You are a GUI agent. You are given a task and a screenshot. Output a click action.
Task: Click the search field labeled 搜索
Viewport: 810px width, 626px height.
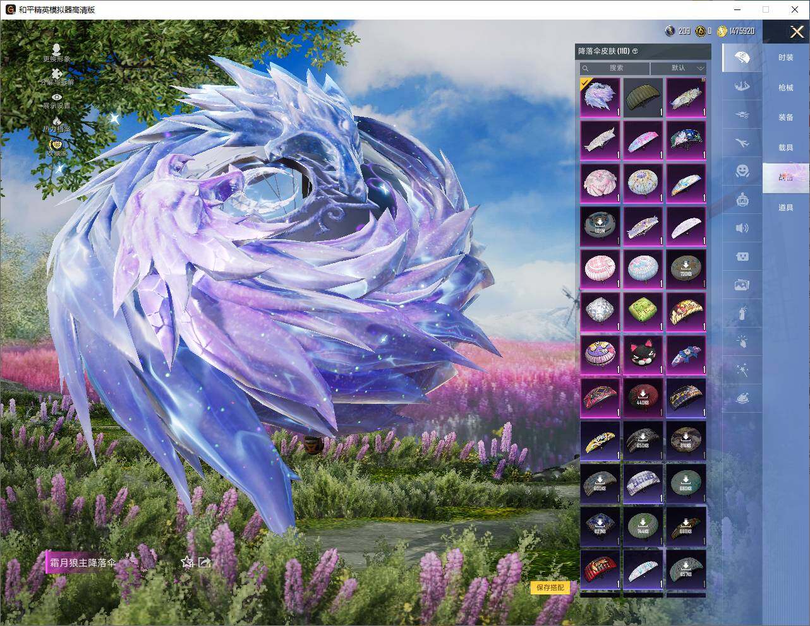615,68
